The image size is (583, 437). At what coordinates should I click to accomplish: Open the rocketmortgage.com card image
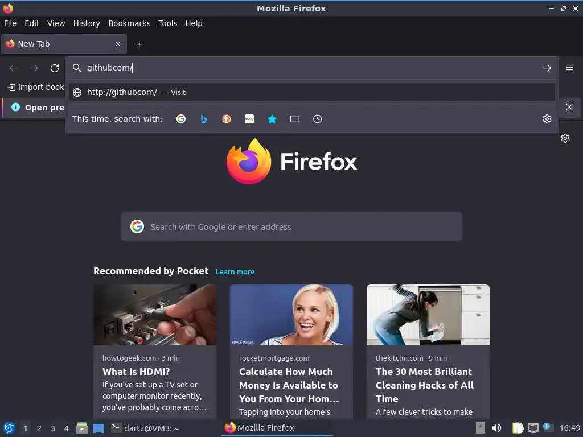coord(291,315)
